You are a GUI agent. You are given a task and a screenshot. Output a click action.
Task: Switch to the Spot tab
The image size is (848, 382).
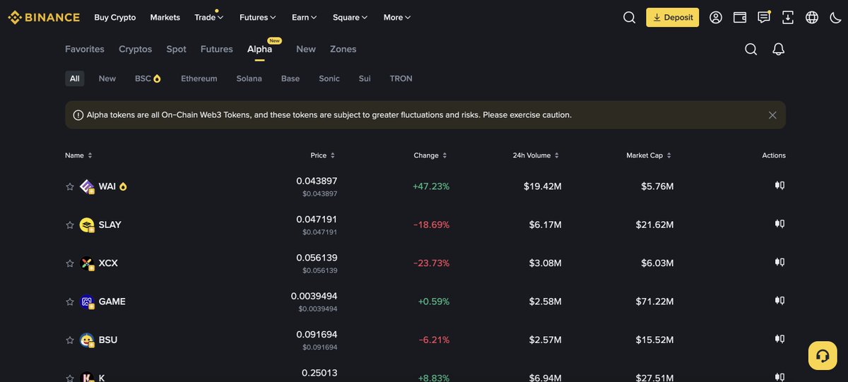(x=177, y=49)
